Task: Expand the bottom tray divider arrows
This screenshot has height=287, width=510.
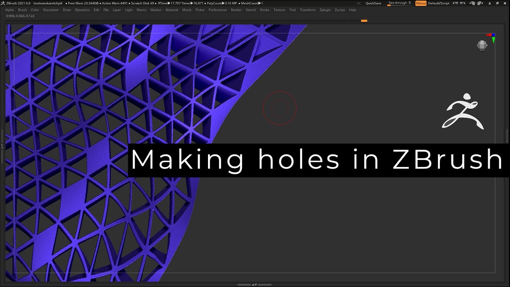Action: click(x=255, y=285)
